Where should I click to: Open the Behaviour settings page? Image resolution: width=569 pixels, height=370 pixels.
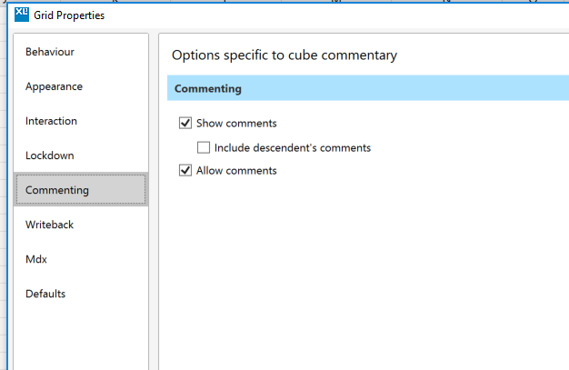point(50,52)
